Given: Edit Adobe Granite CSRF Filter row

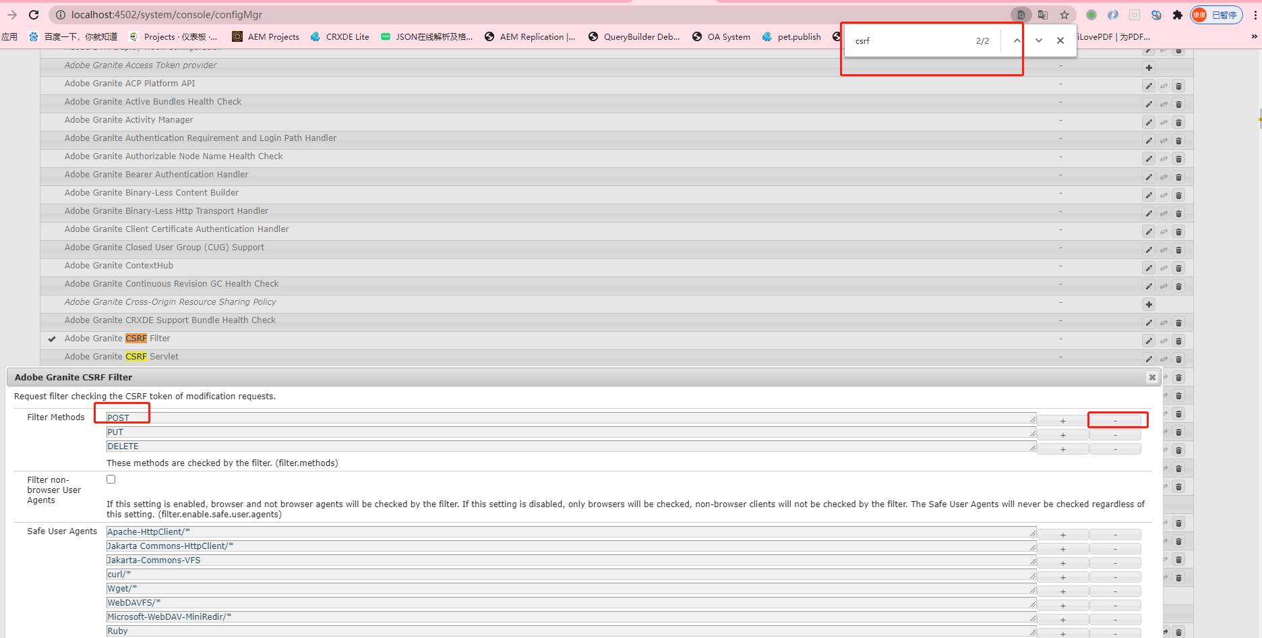Looking at the screenshot, I should pyautogui.click(x=1149, y=341).
